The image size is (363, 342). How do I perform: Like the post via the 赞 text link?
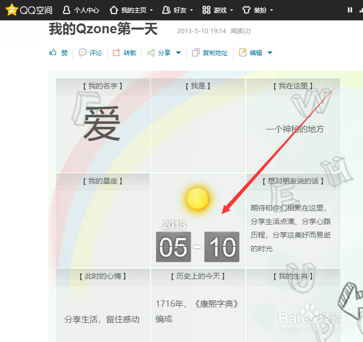[x=64, y=53]
